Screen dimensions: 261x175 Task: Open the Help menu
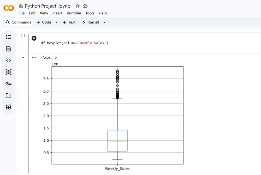pos(103,13)
